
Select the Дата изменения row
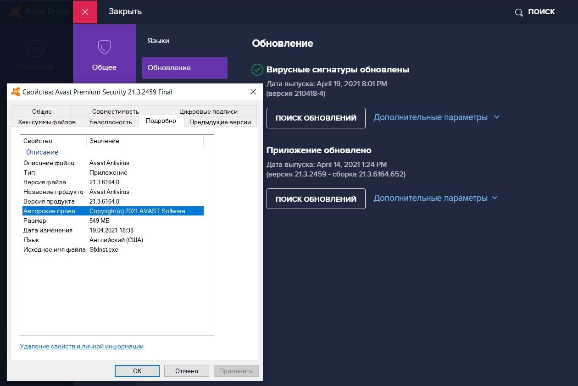click(113, 230)
